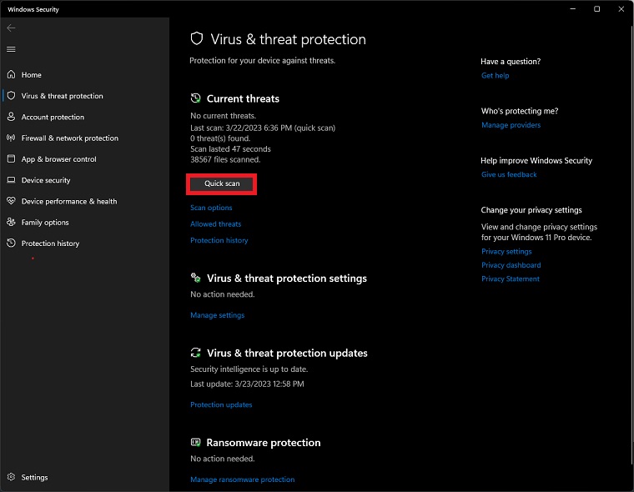Click the Home icon in sidebar
This screenshot has width=634, height=492.
(x=12, y=75)
